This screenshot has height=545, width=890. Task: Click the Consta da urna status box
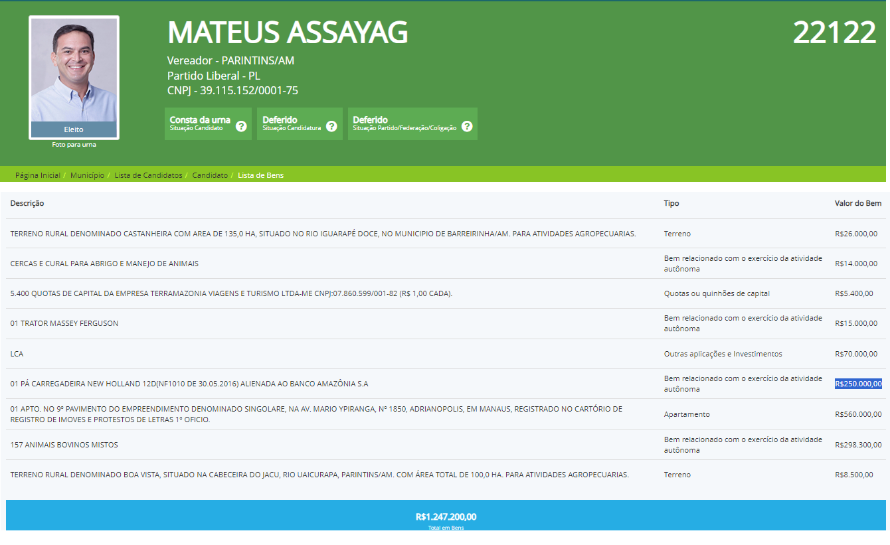[x=208, y=123]
